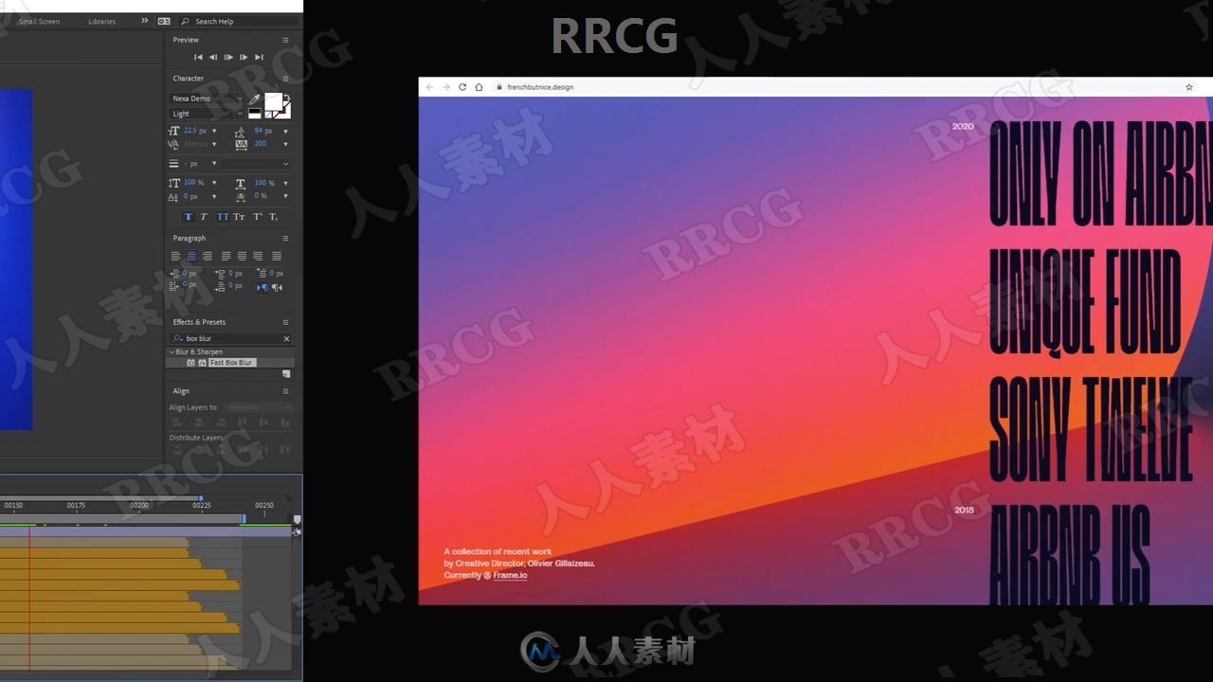Open the Preview panel menu
Image resolution: width=1213 pixels, height=682 pixels.
[x=285, y=40]
